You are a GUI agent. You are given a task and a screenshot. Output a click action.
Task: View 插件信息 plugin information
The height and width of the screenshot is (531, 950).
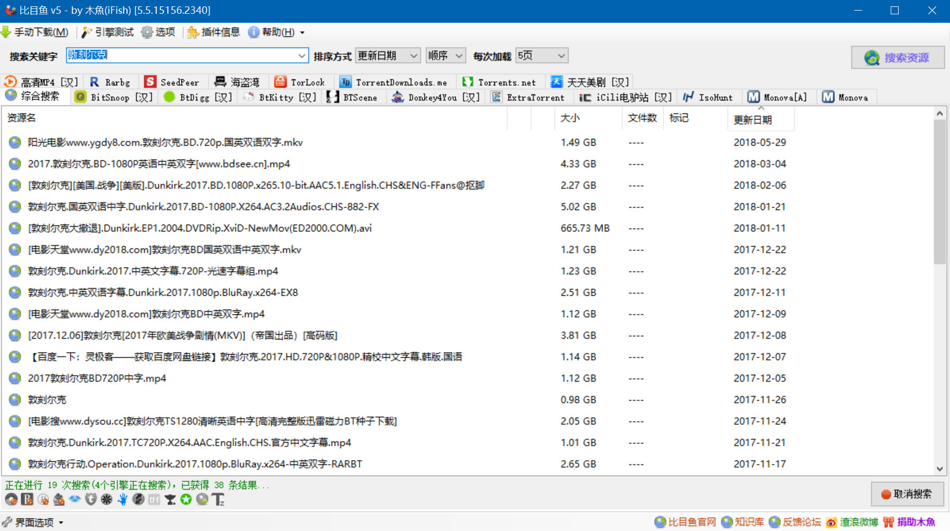[x=193, y=32]
